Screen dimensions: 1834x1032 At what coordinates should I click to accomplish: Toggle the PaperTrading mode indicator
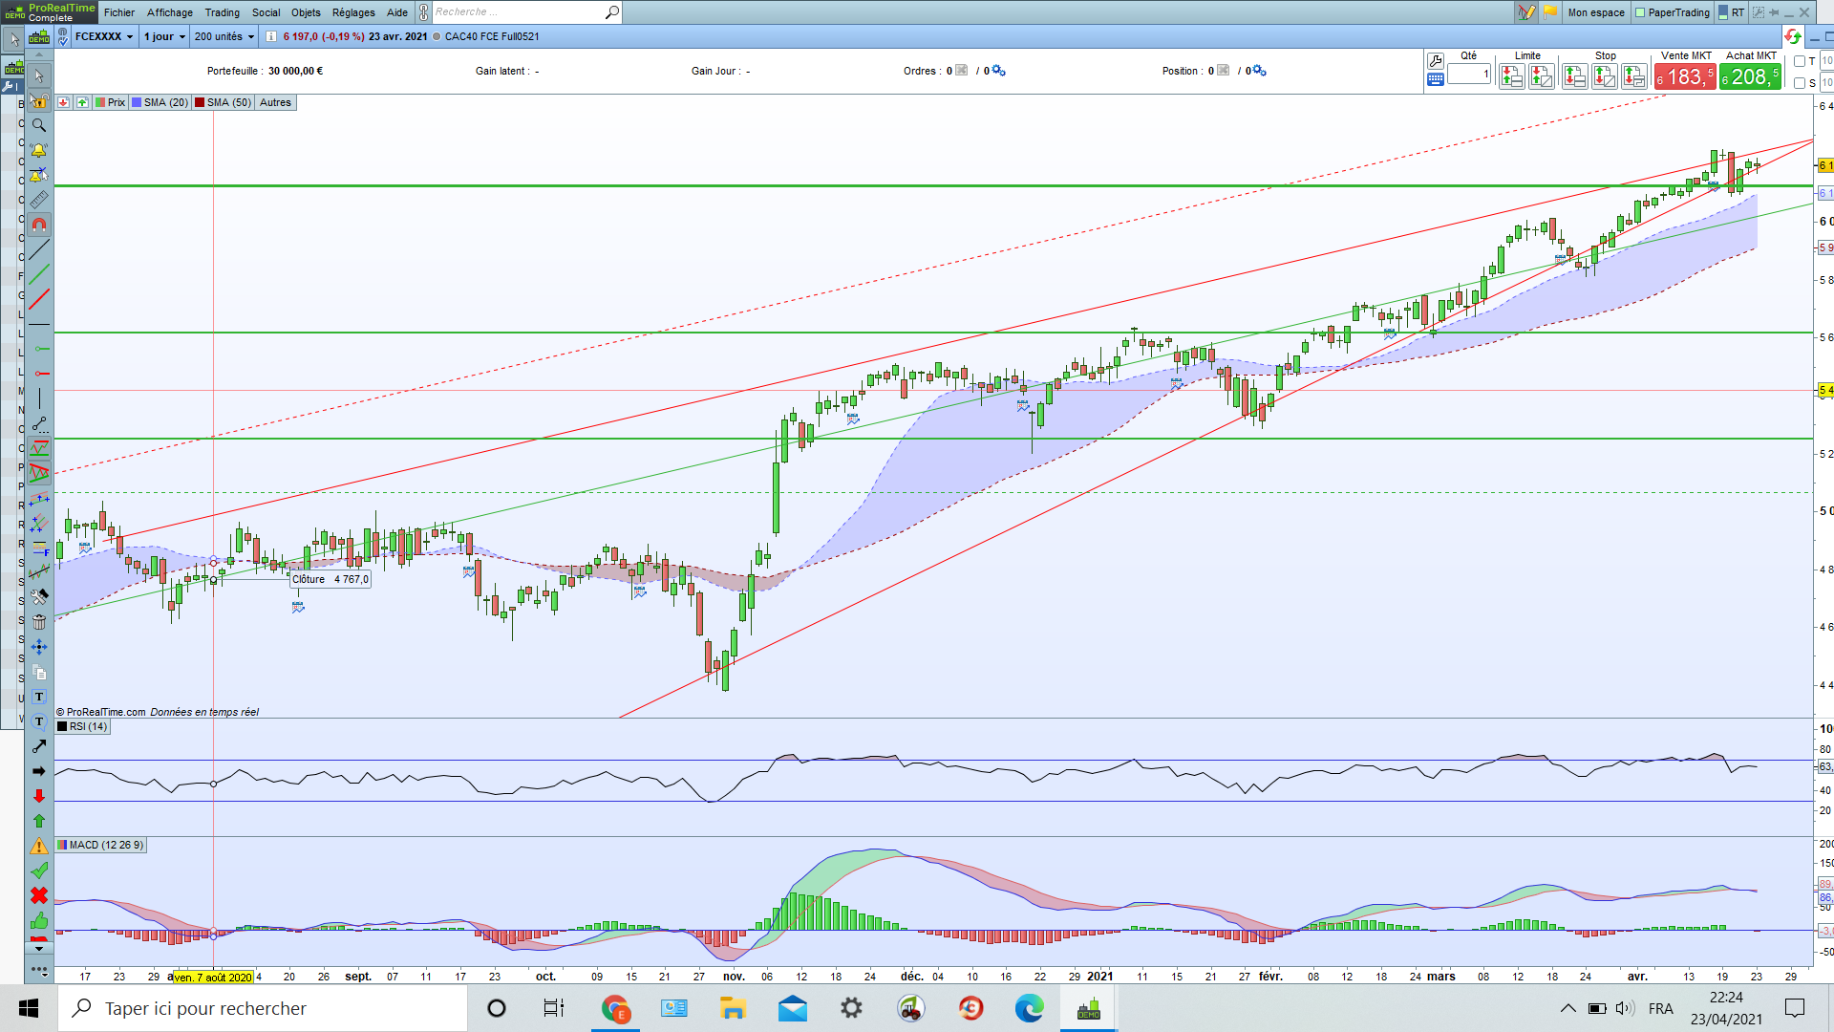click(x=1673, y=12)
